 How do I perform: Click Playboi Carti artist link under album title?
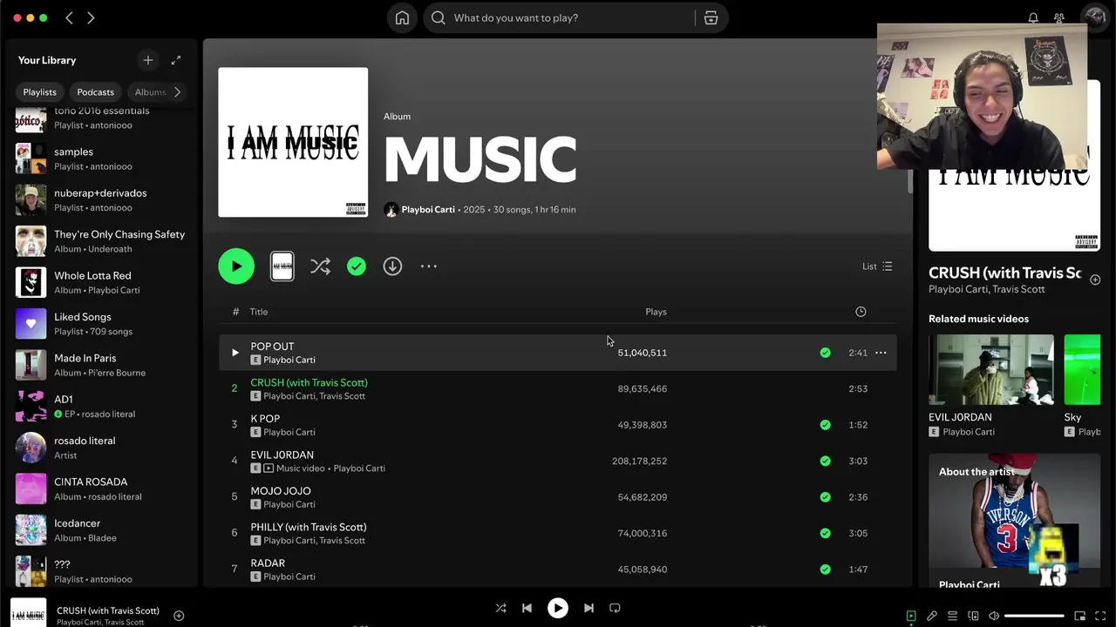428,210
